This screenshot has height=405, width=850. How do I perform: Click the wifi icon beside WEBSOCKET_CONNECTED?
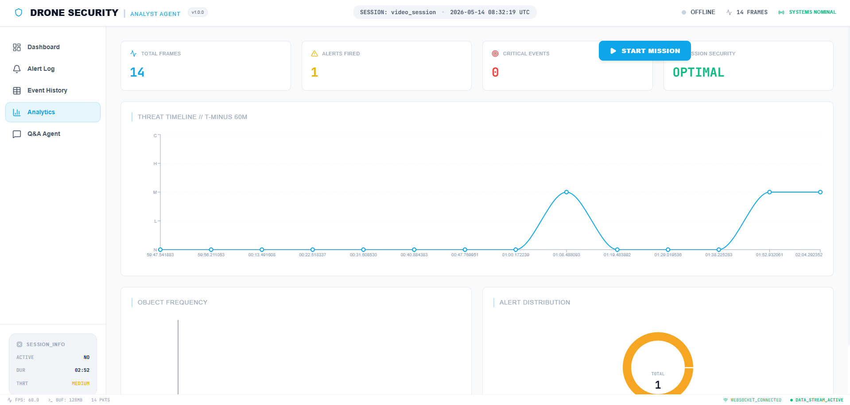(726, 400)
